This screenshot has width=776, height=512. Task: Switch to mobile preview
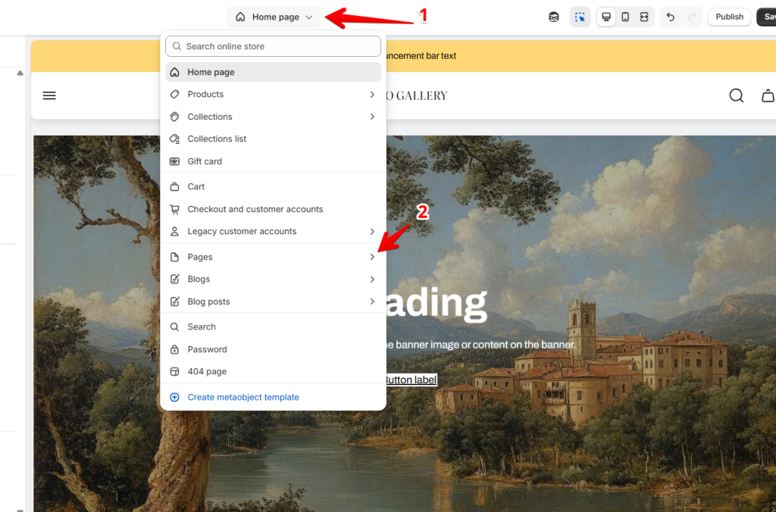pyautogui.click(x=625, y=17)
